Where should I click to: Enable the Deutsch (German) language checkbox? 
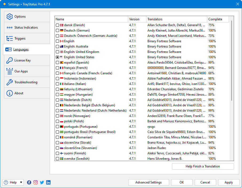(x=57, y=30)
